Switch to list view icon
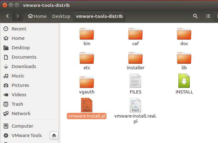 point(208,16)
